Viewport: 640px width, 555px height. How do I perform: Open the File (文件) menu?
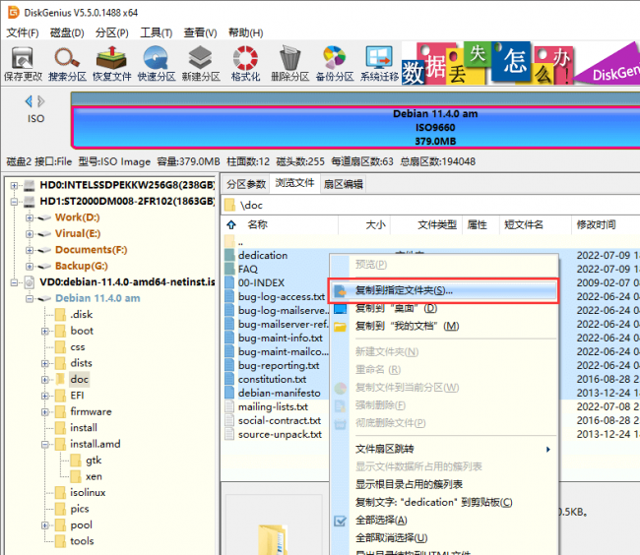pyautogui.click(x=23, y=32)
